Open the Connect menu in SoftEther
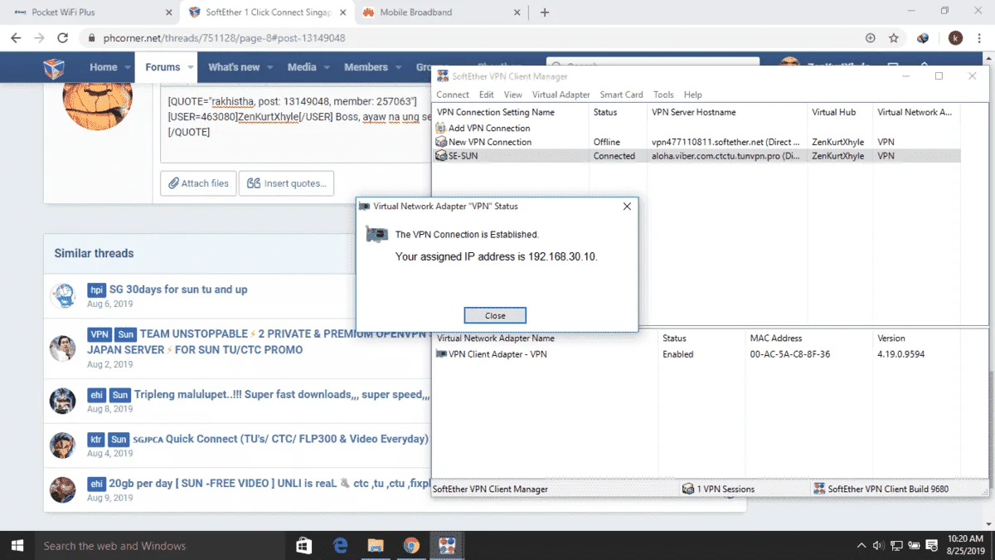 [x=453, y=95]
